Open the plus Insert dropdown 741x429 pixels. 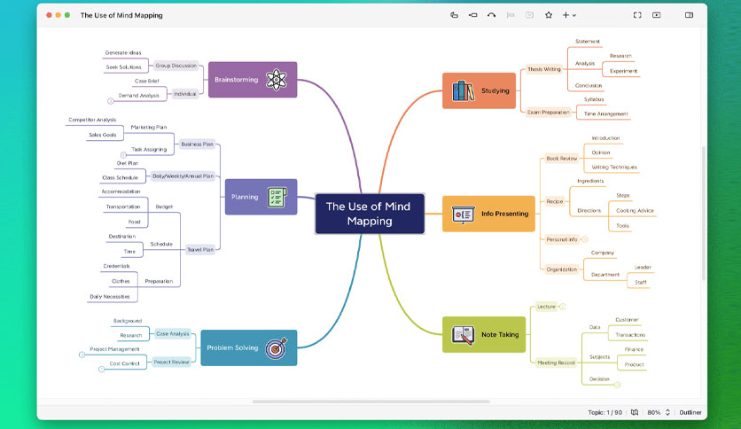point(569,15)
